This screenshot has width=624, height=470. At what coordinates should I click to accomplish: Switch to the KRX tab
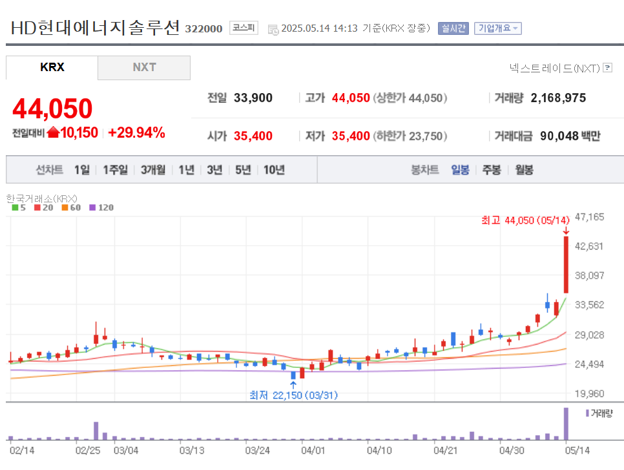click(52, 67)
